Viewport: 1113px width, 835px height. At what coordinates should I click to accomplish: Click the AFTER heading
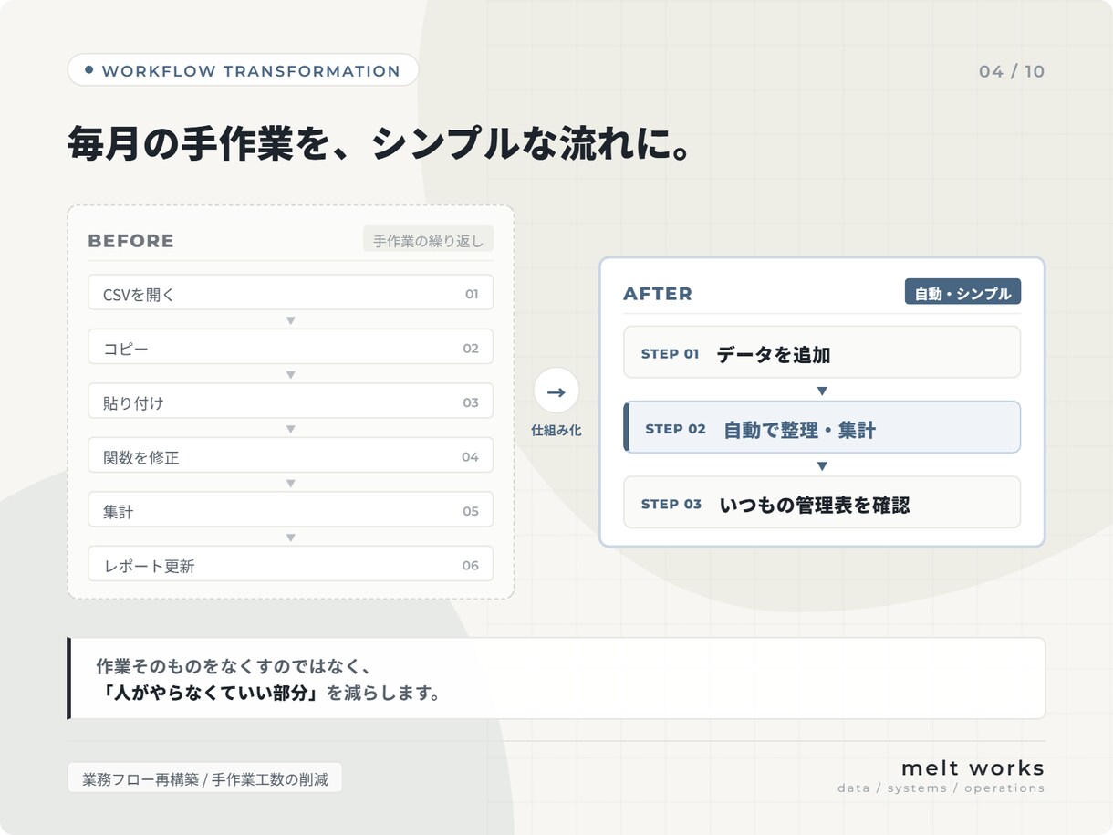coord(658,294)
